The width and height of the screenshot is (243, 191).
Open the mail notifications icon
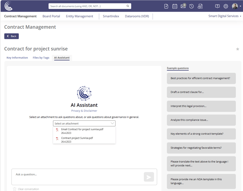pyautogui.click(x=183, y=6)
